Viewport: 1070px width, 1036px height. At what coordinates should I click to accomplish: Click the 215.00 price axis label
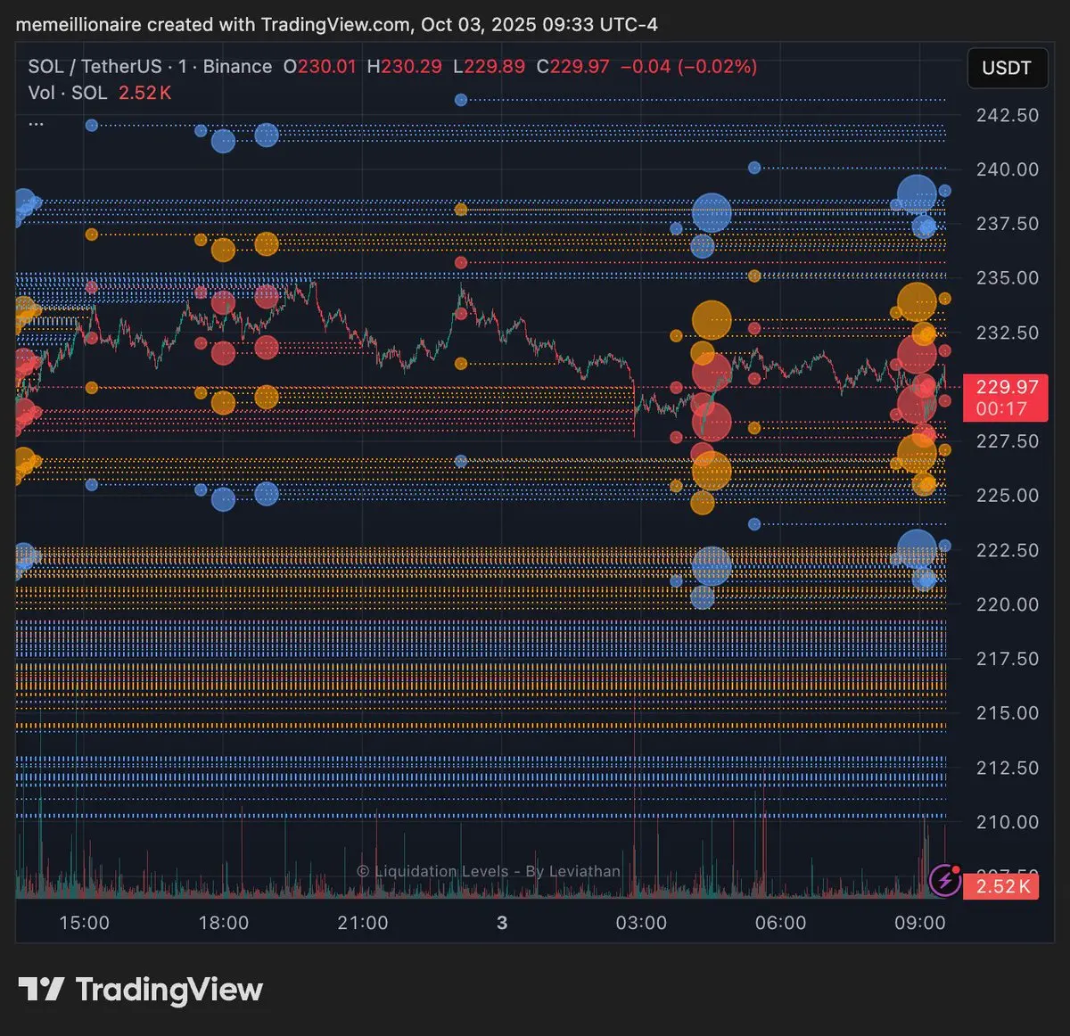(x=1008, y=713)
